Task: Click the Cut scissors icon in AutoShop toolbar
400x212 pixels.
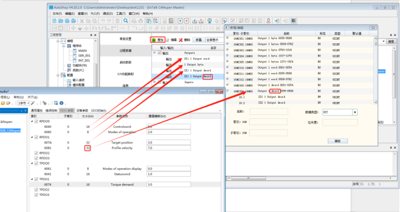Action: [82, 21]
